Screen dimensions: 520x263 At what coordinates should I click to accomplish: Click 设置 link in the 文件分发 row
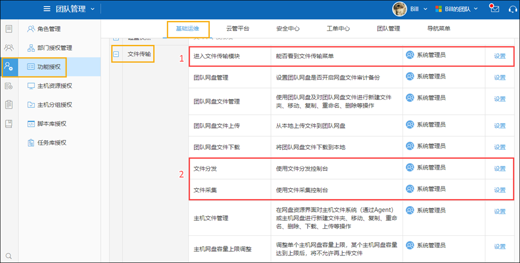click(x=499, y=169)
